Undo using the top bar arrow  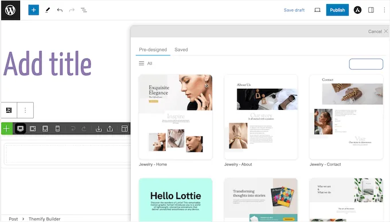click(x=60, y=10)
